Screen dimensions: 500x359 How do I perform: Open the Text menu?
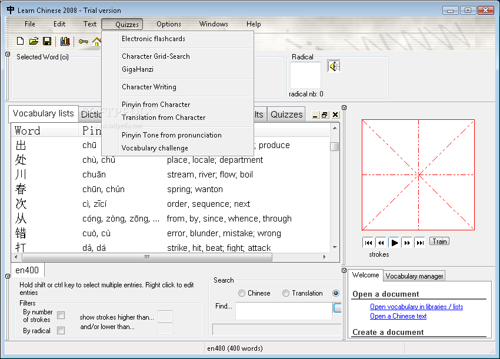[x=90, y=24]
